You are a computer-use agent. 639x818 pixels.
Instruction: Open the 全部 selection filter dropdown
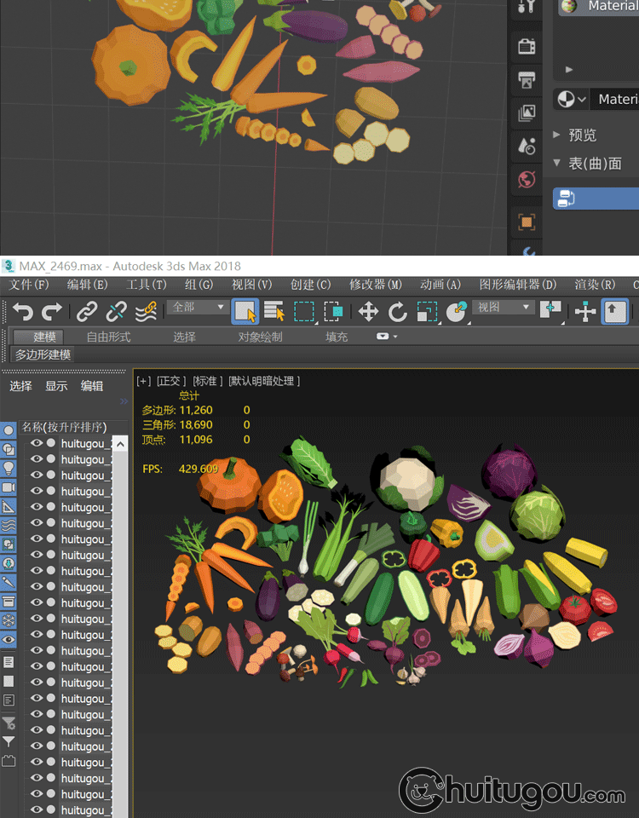tap(199, 307)
